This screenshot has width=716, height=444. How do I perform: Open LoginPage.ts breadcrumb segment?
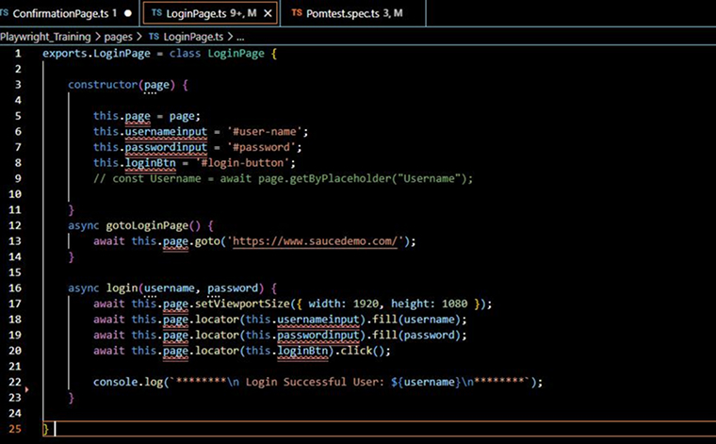[193, 37]
